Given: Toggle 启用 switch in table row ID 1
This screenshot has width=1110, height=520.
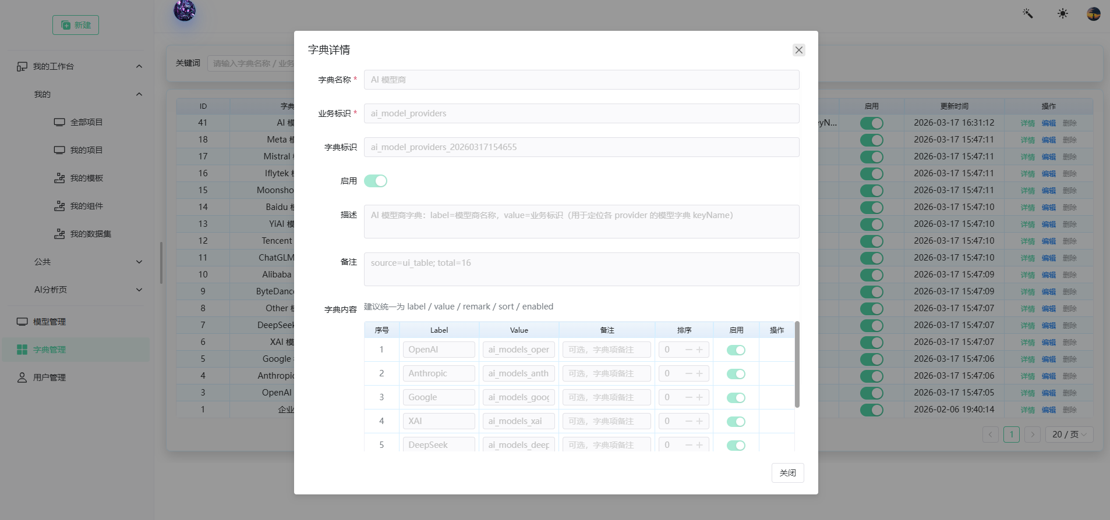Looking at the screenshot, I should click(x=872, y=410).
